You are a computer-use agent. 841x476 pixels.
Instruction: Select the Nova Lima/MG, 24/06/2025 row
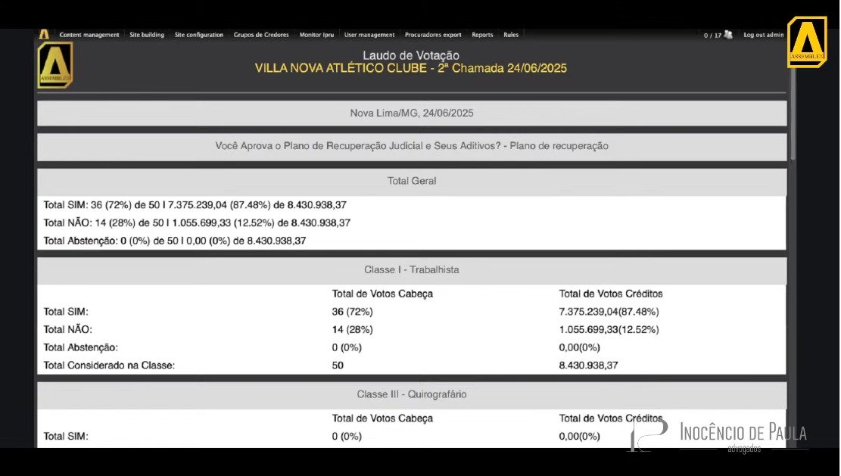[x=412, y=113]
